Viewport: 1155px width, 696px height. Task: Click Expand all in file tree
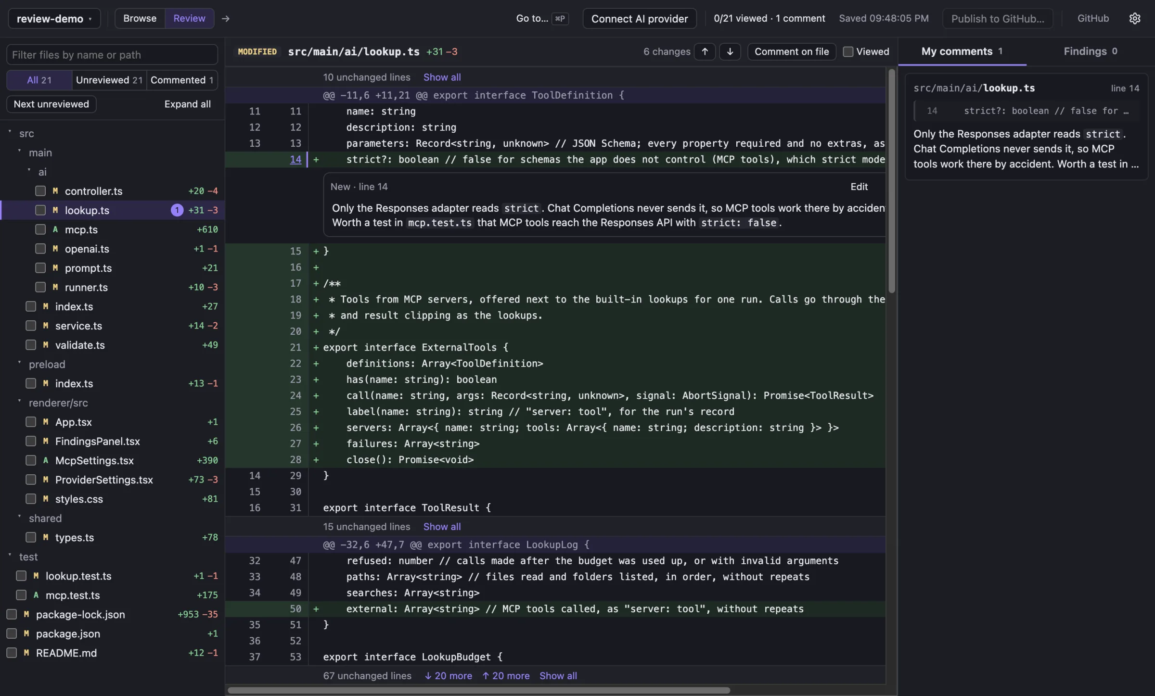[x=187, y=104]
